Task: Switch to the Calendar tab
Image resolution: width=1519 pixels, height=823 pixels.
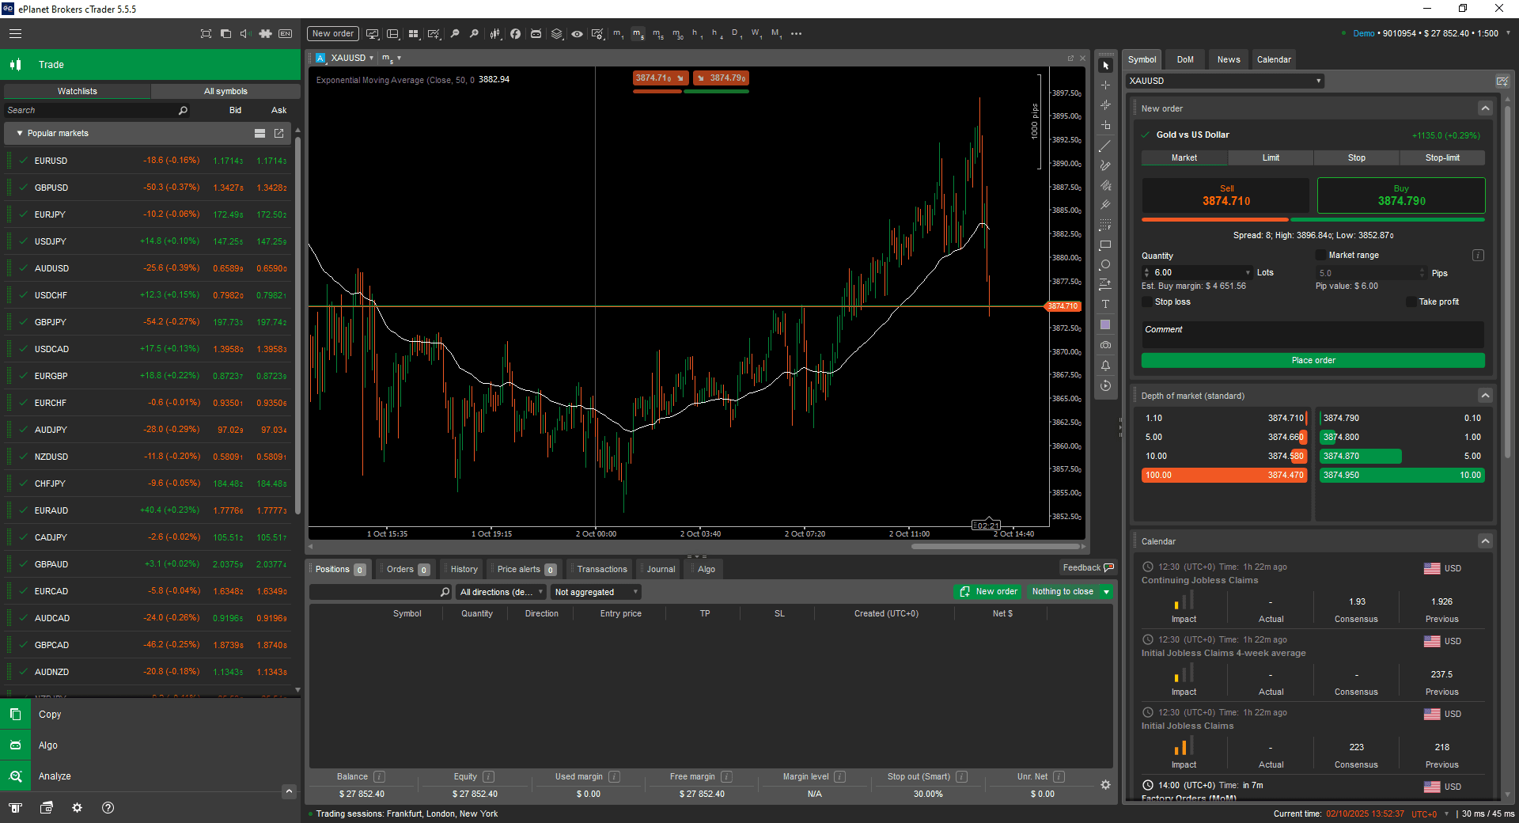Action: tap(1273, 59)
